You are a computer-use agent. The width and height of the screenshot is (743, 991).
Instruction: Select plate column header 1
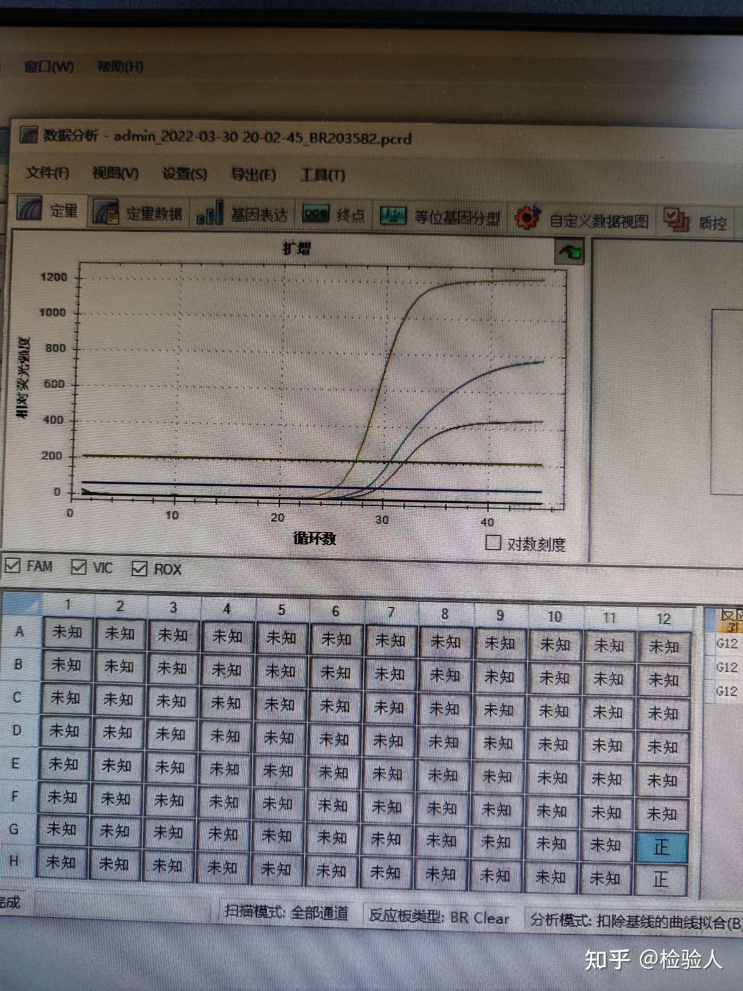tap(68, 605)
